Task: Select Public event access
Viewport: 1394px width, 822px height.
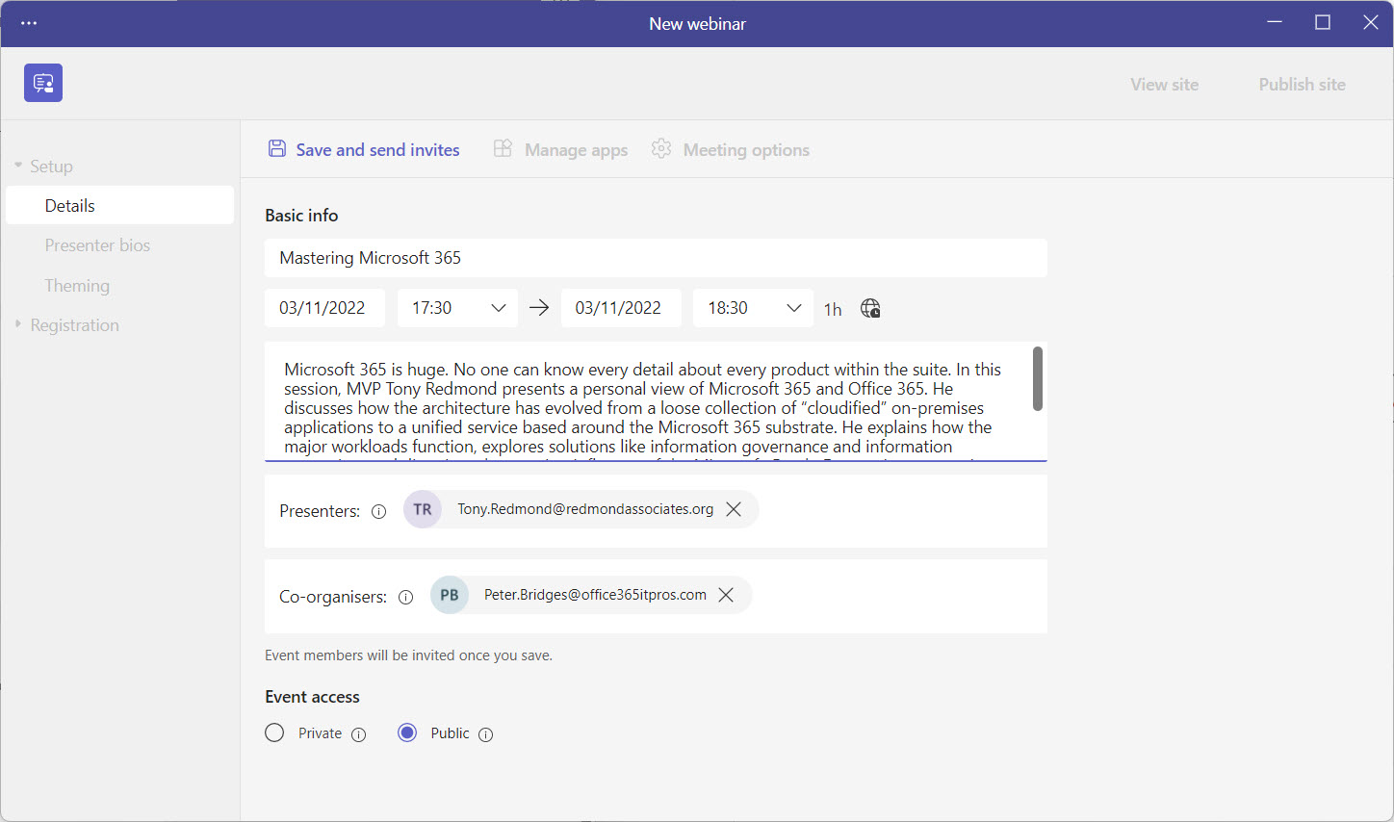Action: coord(407,732)
